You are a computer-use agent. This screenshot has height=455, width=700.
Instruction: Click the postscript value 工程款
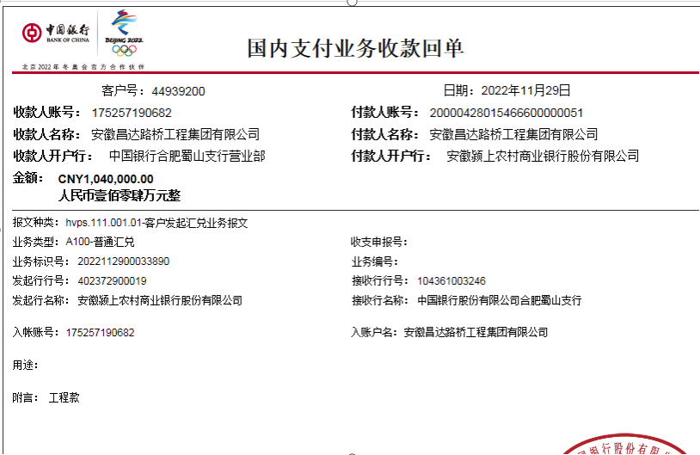tap(64, 398)
